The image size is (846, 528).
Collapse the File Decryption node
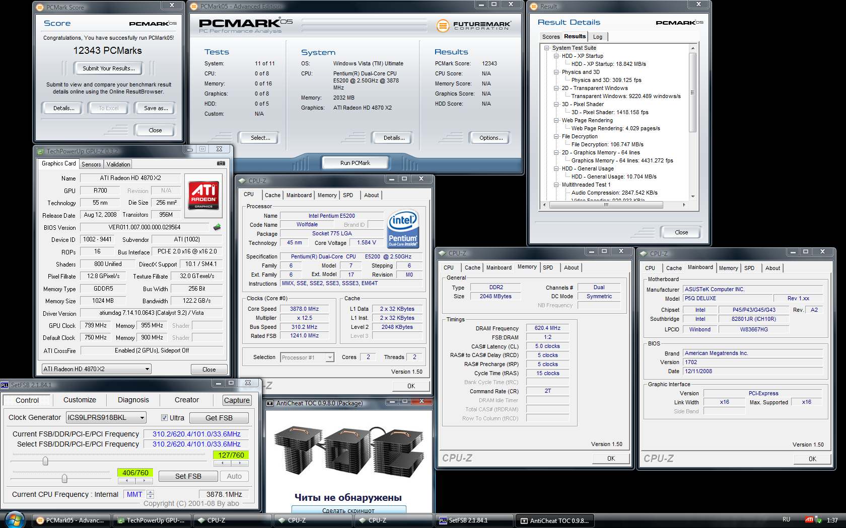[x=556, y=137]
